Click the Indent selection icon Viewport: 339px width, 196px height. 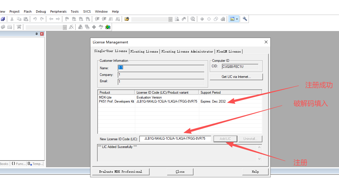coord(97,19)
